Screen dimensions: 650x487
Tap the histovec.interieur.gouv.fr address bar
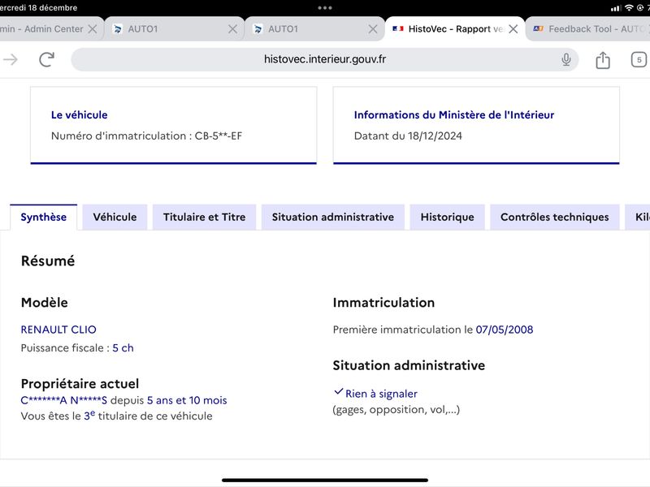point(324,59)
